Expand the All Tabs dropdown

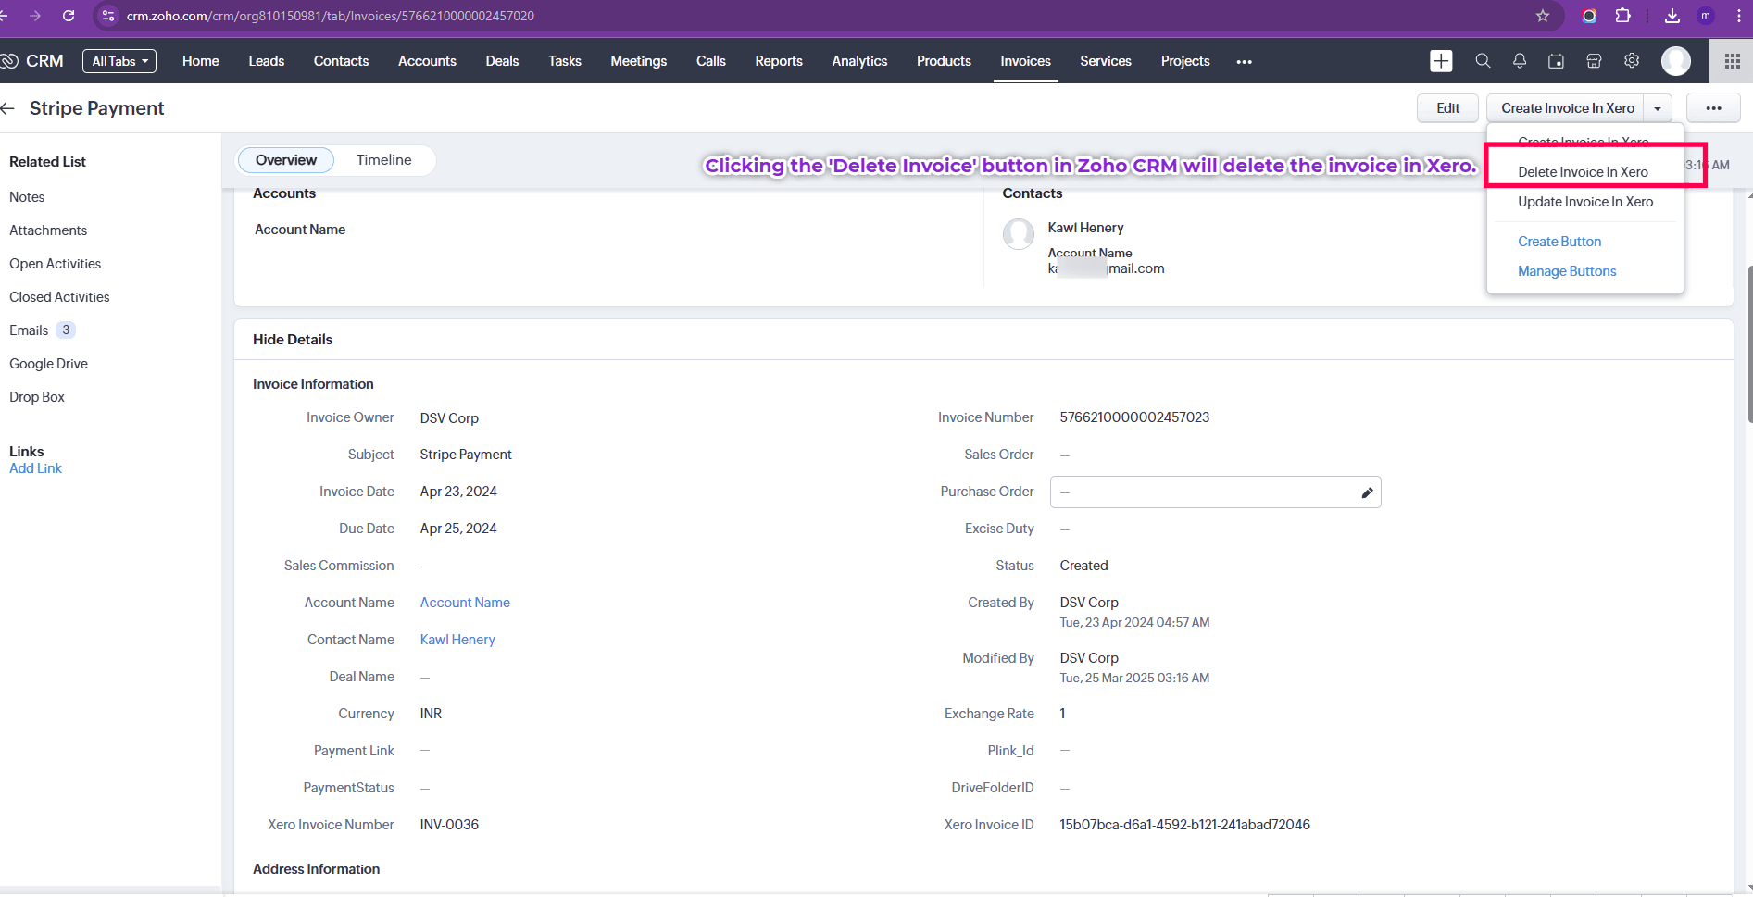click(119, 61)
